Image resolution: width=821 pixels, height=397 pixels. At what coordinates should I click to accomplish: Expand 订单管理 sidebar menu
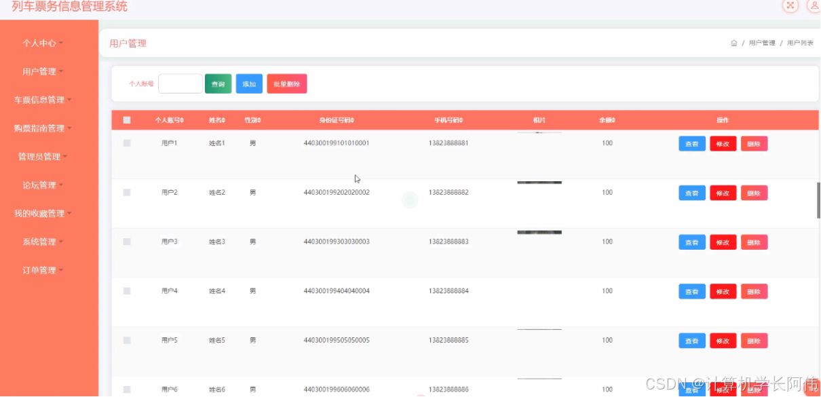pos(43,270)
